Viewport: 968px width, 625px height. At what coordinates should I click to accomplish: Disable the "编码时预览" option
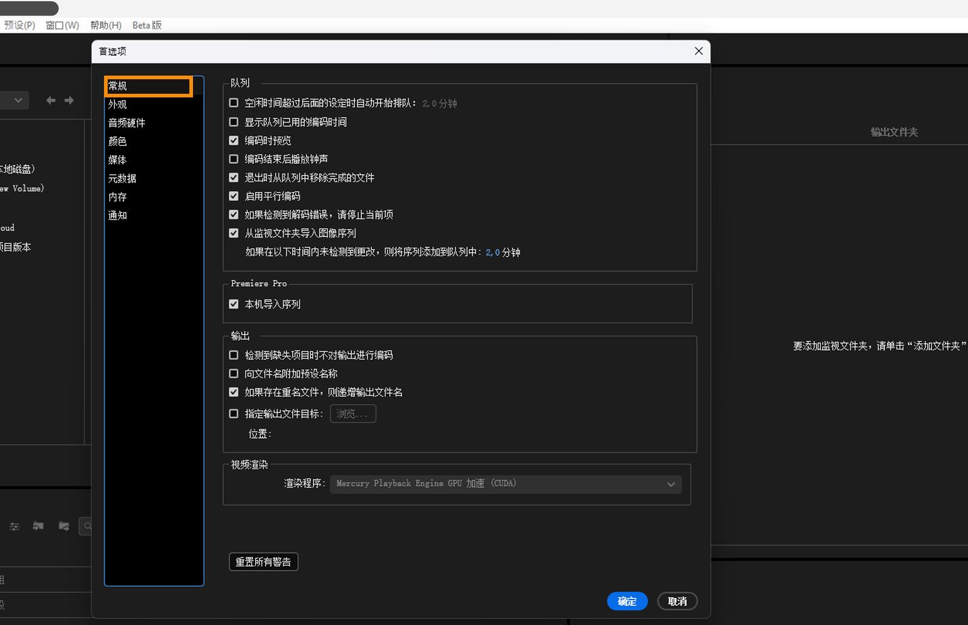point(234,140)
